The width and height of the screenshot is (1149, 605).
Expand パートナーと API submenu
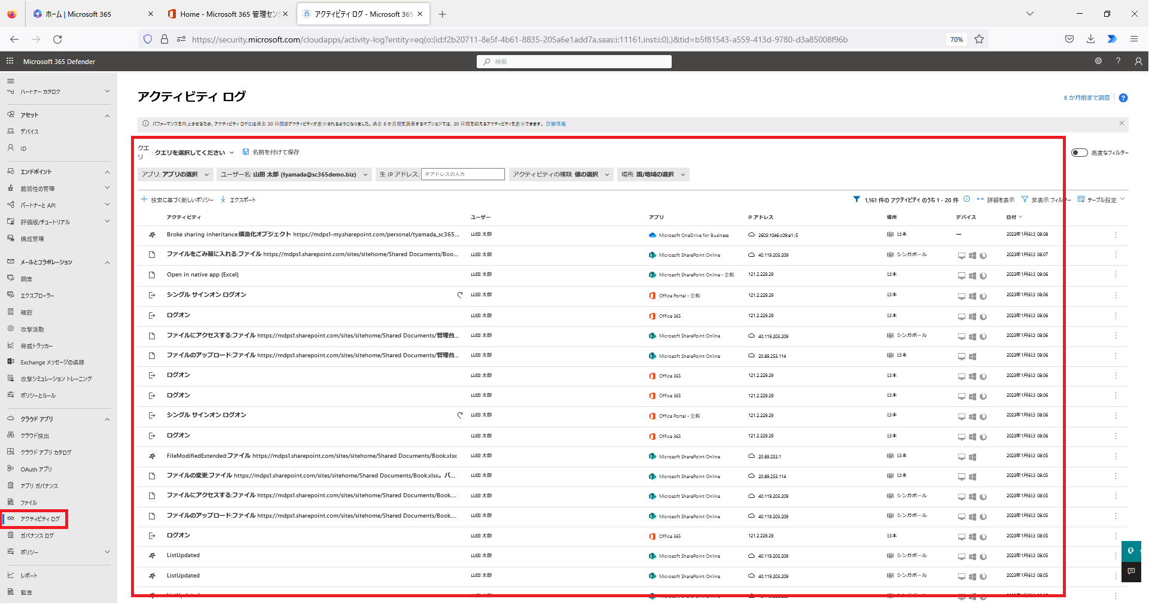107,205
